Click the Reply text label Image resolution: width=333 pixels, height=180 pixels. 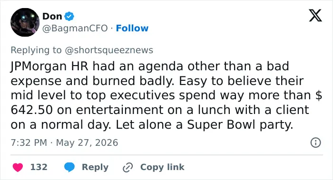pyautogui.click(x=95, y=167)
